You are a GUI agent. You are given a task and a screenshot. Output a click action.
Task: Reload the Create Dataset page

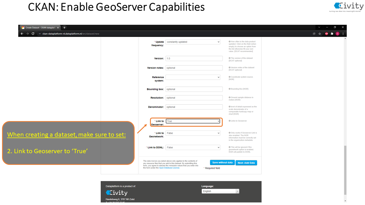[x=33, y=34]
